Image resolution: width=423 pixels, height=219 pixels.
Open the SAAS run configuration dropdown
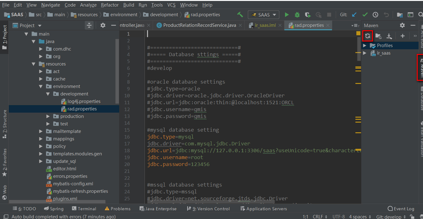click(x=263, y=14)
